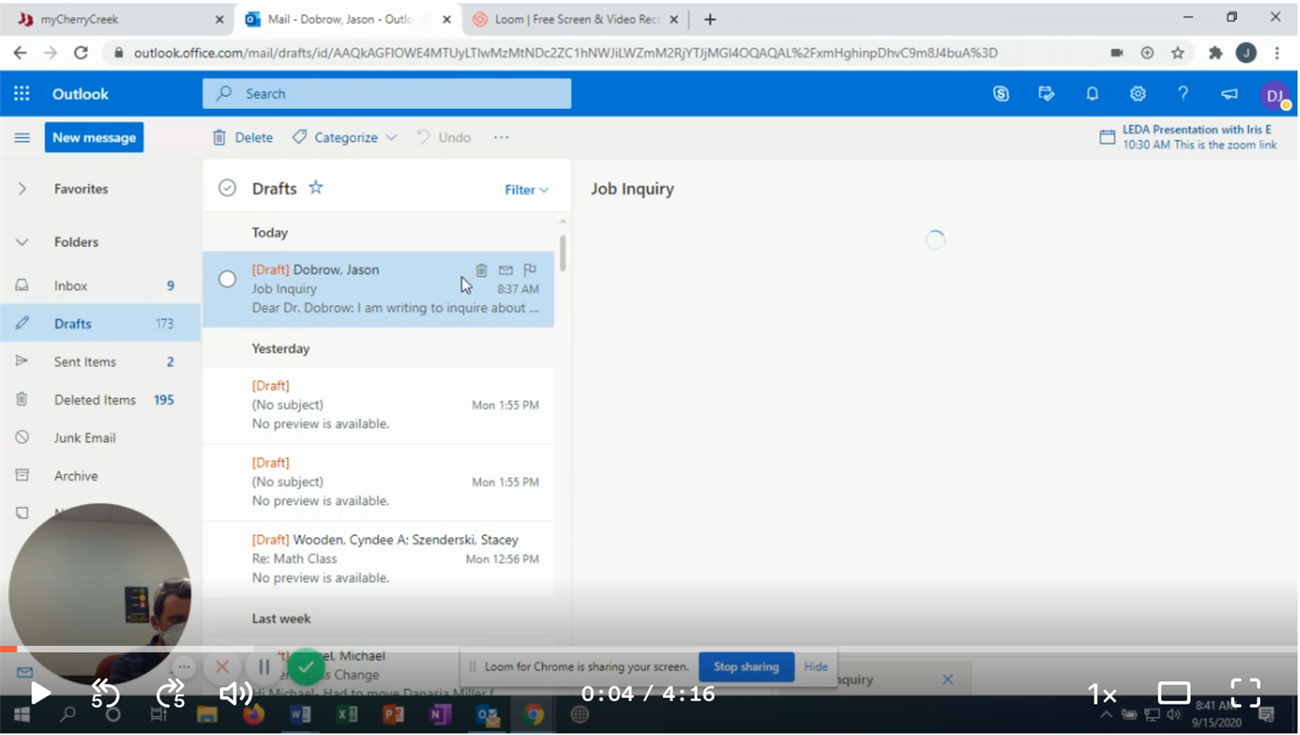This screenshot has width=1300, height=735.
Task: Click the green checkmark Loom finish button
Action: (305, 667)
